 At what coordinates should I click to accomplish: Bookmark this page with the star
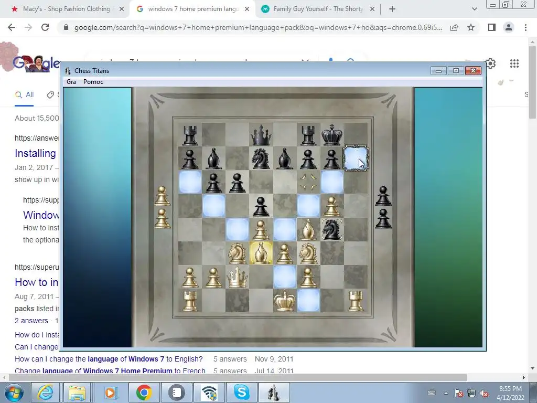click(471, 27)
